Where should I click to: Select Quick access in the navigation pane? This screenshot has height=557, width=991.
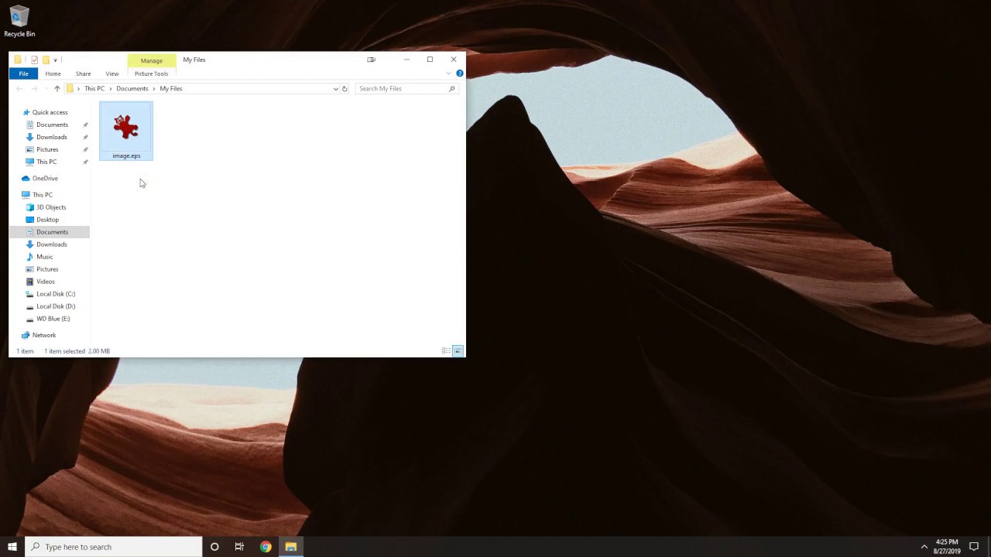coord(50,112)
